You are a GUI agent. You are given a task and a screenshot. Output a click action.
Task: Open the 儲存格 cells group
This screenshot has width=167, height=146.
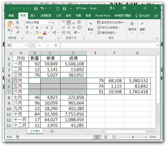(132, 27)
